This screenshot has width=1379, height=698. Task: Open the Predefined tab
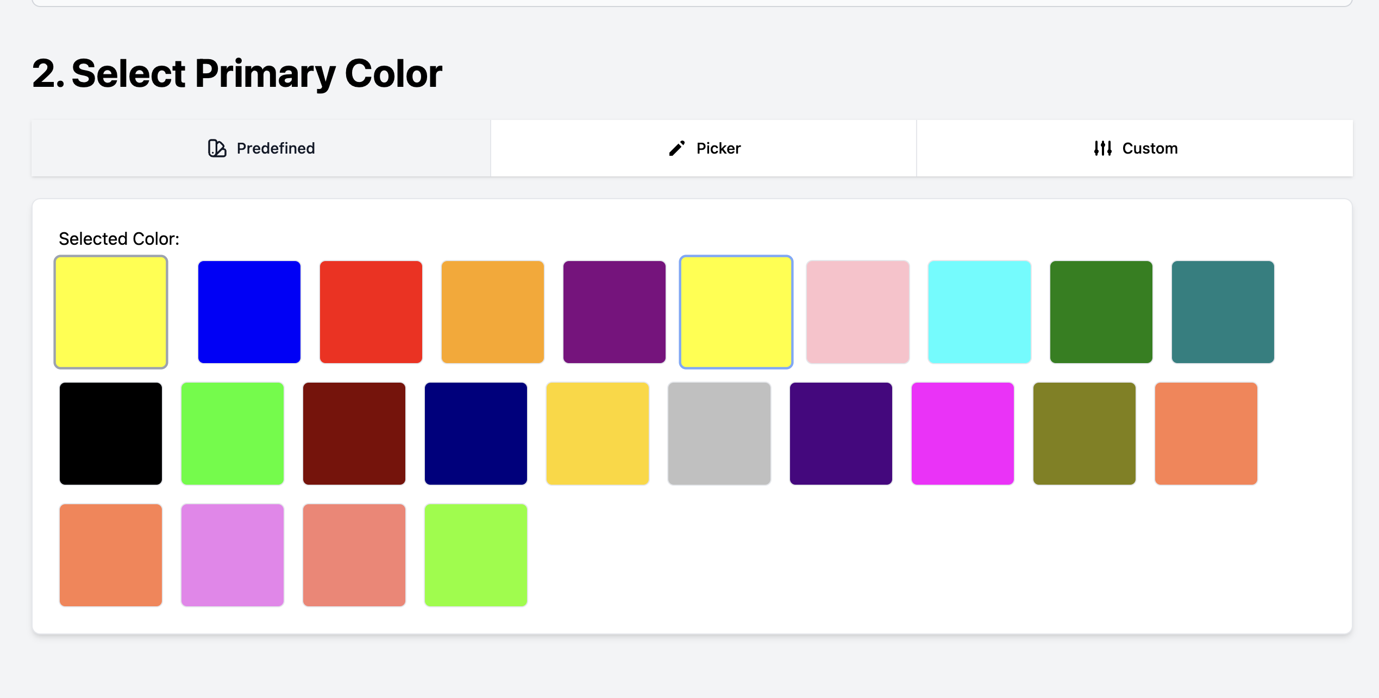coord(261,148)
